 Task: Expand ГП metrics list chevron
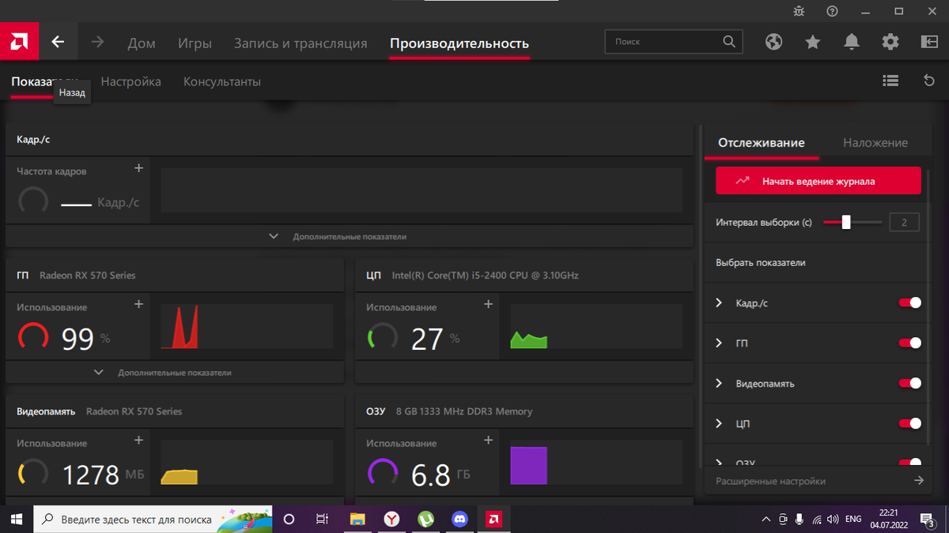click(x=719, y=343)
